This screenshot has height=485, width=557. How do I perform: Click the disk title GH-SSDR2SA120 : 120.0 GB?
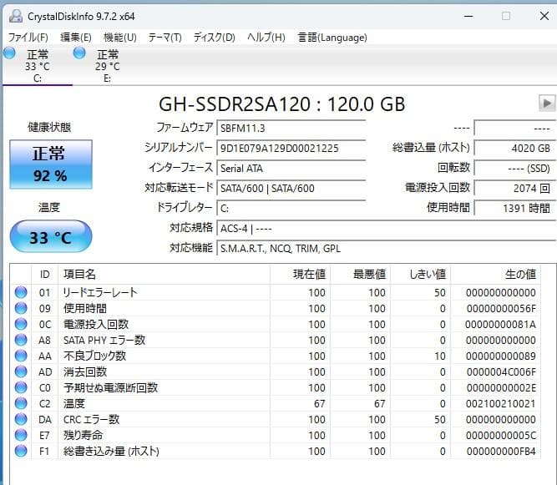tap(281, 104)
